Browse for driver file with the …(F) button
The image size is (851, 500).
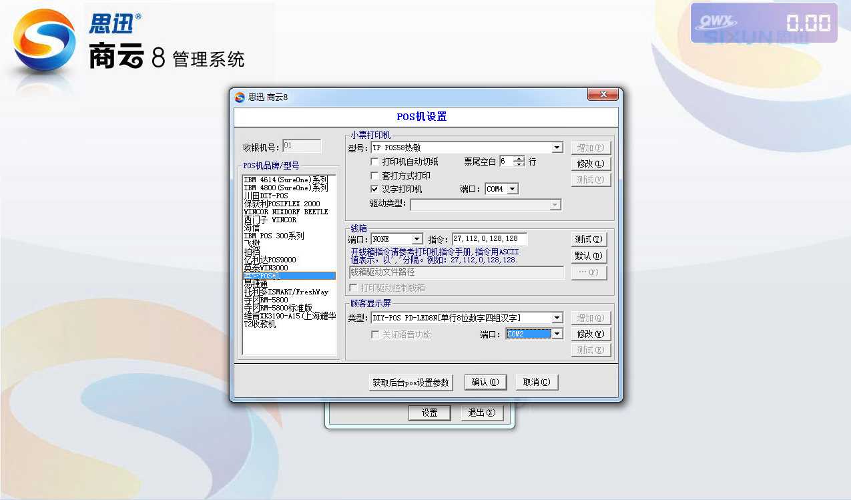click(589, 272)
